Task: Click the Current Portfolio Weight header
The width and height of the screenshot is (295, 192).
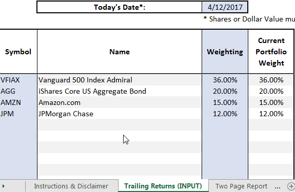Action: pos(271,52)
